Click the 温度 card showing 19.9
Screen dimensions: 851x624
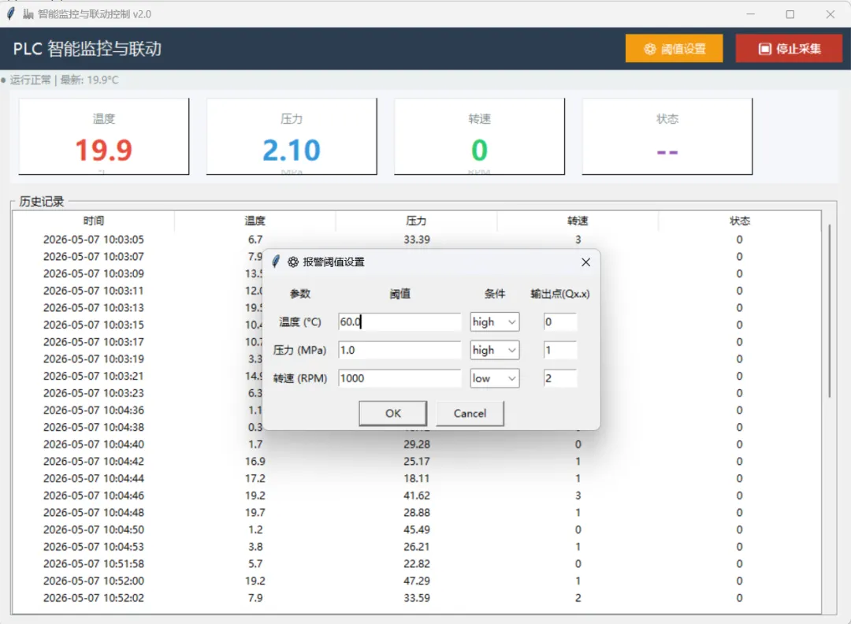coord(104,137)
